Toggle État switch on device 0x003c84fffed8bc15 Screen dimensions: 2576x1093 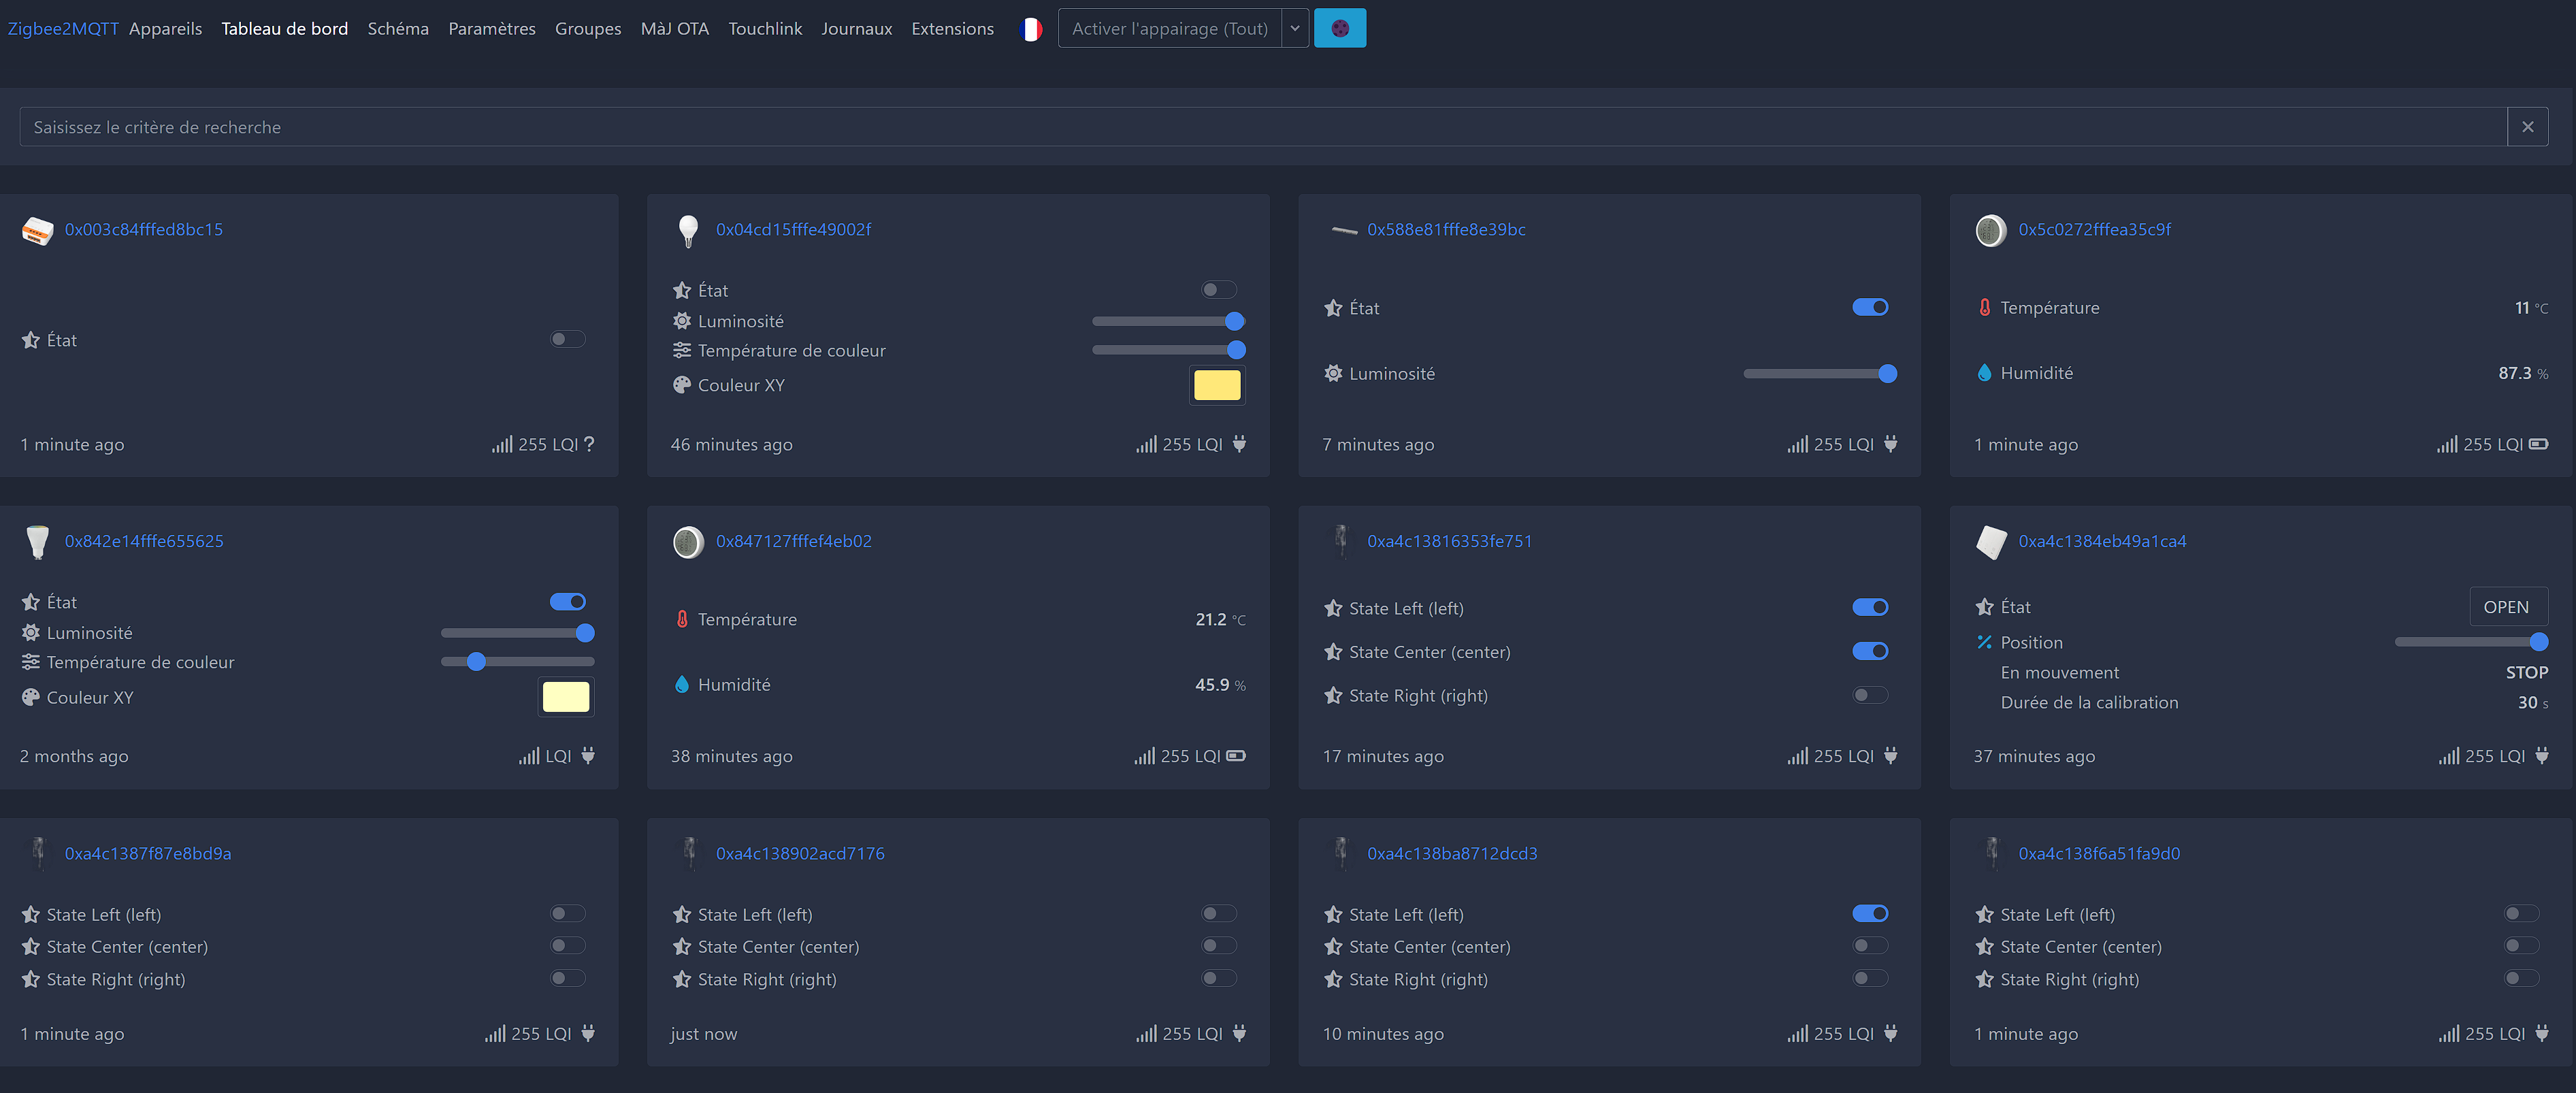pos(567,340)
